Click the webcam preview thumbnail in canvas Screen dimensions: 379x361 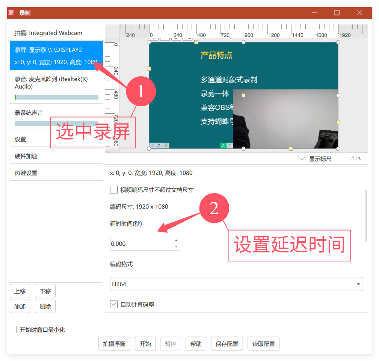click(285, 119)
